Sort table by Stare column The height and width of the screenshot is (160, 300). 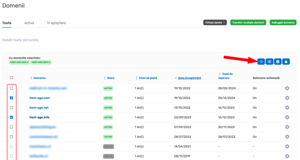click(109, 78)
